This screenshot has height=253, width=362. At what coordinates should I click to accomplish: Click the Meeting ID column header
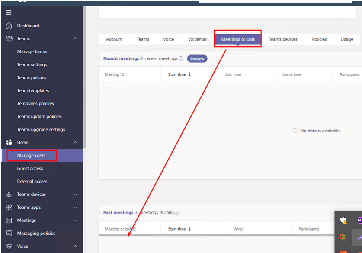[x=115, y=74]
